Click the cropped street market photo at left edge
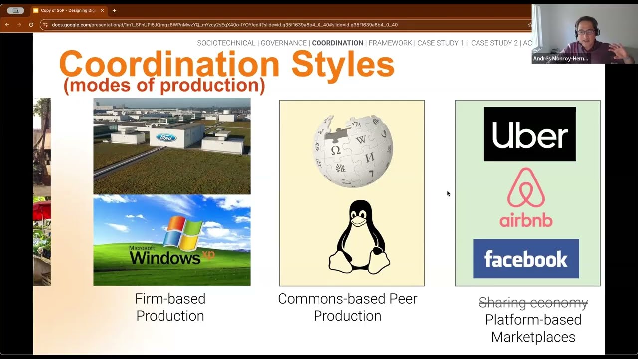The image size is (638, 359). [x=42, y=192]
